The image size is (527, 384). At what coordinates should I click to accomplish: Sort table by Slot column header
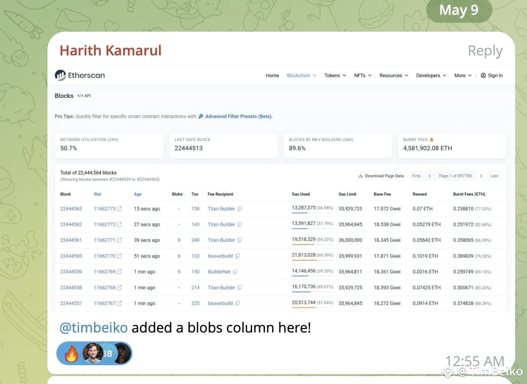click(x=97, y=194)
